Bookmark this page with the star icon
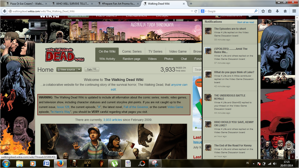This screenshot has height=168, width=299. point(263,11)
